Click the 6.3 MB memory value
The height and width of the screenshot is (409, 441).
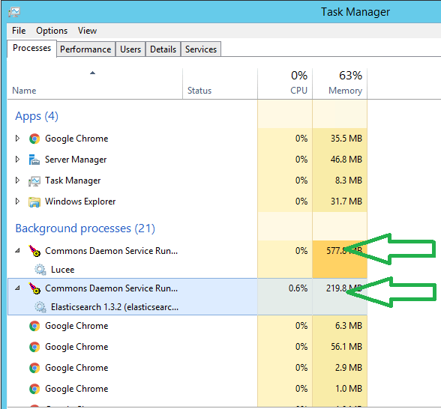(349, 326)
